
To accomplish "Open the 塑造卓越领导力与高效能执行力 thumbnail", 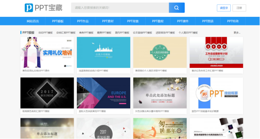I will [x=216, y=129].
